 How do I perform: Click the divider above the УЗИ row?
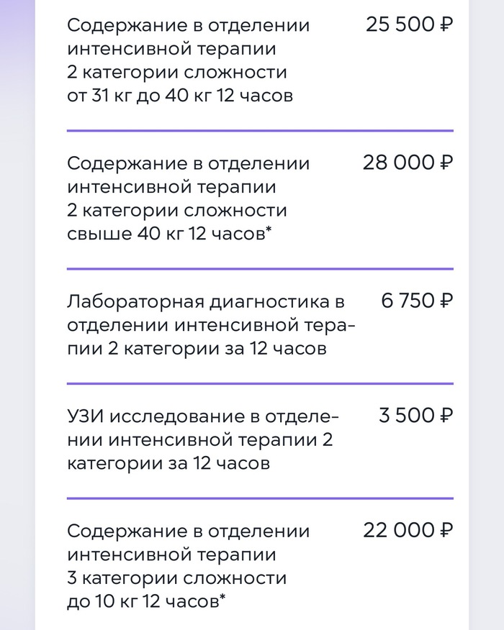point(260,383)
